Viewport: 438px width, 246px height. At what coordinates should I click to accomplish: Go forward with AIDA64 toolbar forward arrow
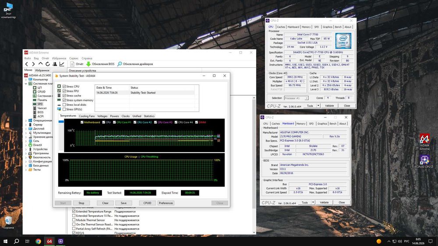pos(34,64)
